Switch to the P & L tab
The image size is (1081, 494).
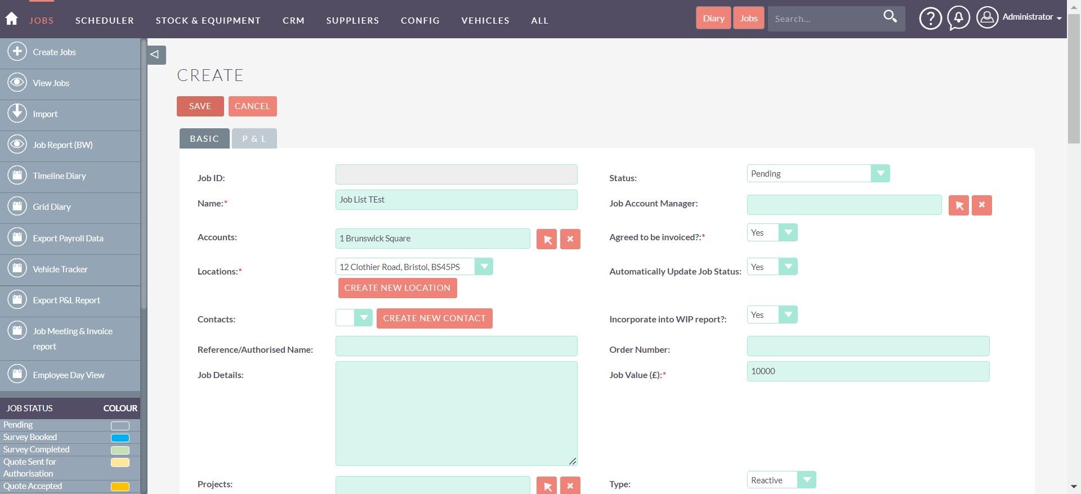tap(254, 138)
